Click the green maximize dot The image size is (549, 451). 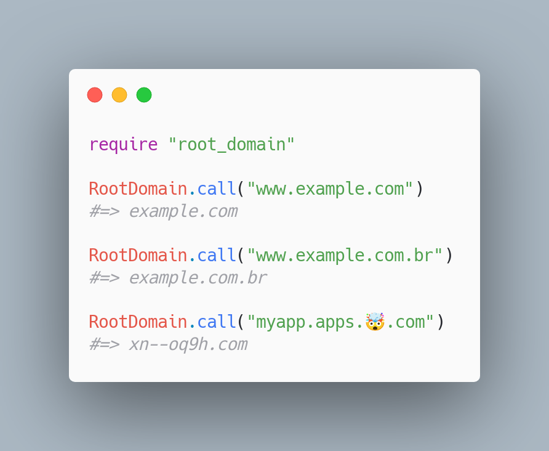point(144,95)
